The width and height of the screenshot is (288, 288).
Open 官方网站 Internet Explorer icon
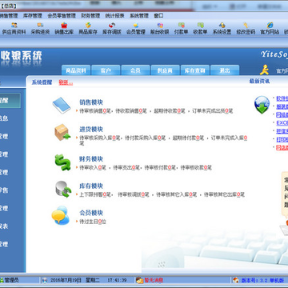(x=270, y=26)
